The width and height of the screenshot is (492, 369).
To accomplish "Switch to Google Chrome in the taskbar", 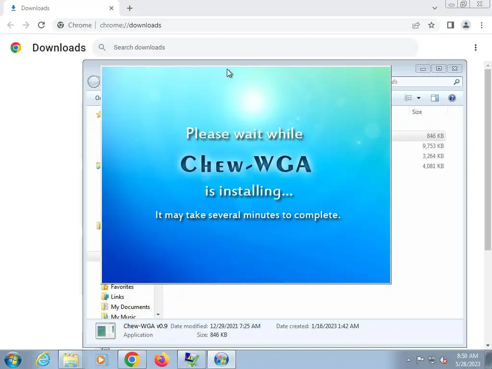I will [132, 359].
